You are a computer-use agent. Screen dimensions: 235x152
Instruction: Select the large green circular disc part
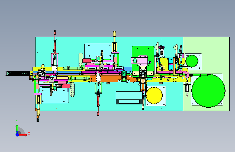[x=208, y=91]
